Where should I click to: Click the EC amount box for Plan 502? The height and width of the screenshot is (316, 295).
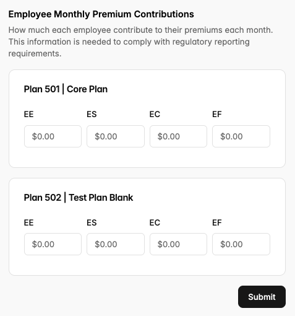click(178, 244)
